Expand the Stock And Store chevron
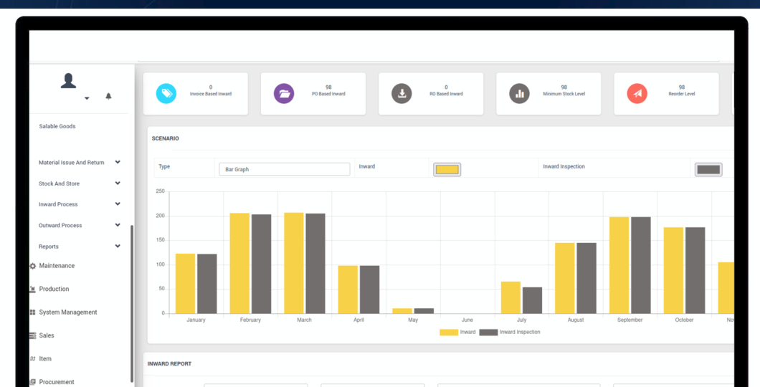This screenshot has width=760, height=387. tap(118, 183)
